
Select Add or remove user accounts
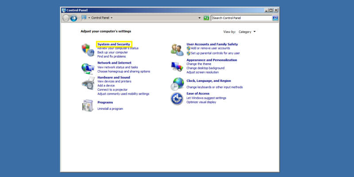(x=211, y=48)
